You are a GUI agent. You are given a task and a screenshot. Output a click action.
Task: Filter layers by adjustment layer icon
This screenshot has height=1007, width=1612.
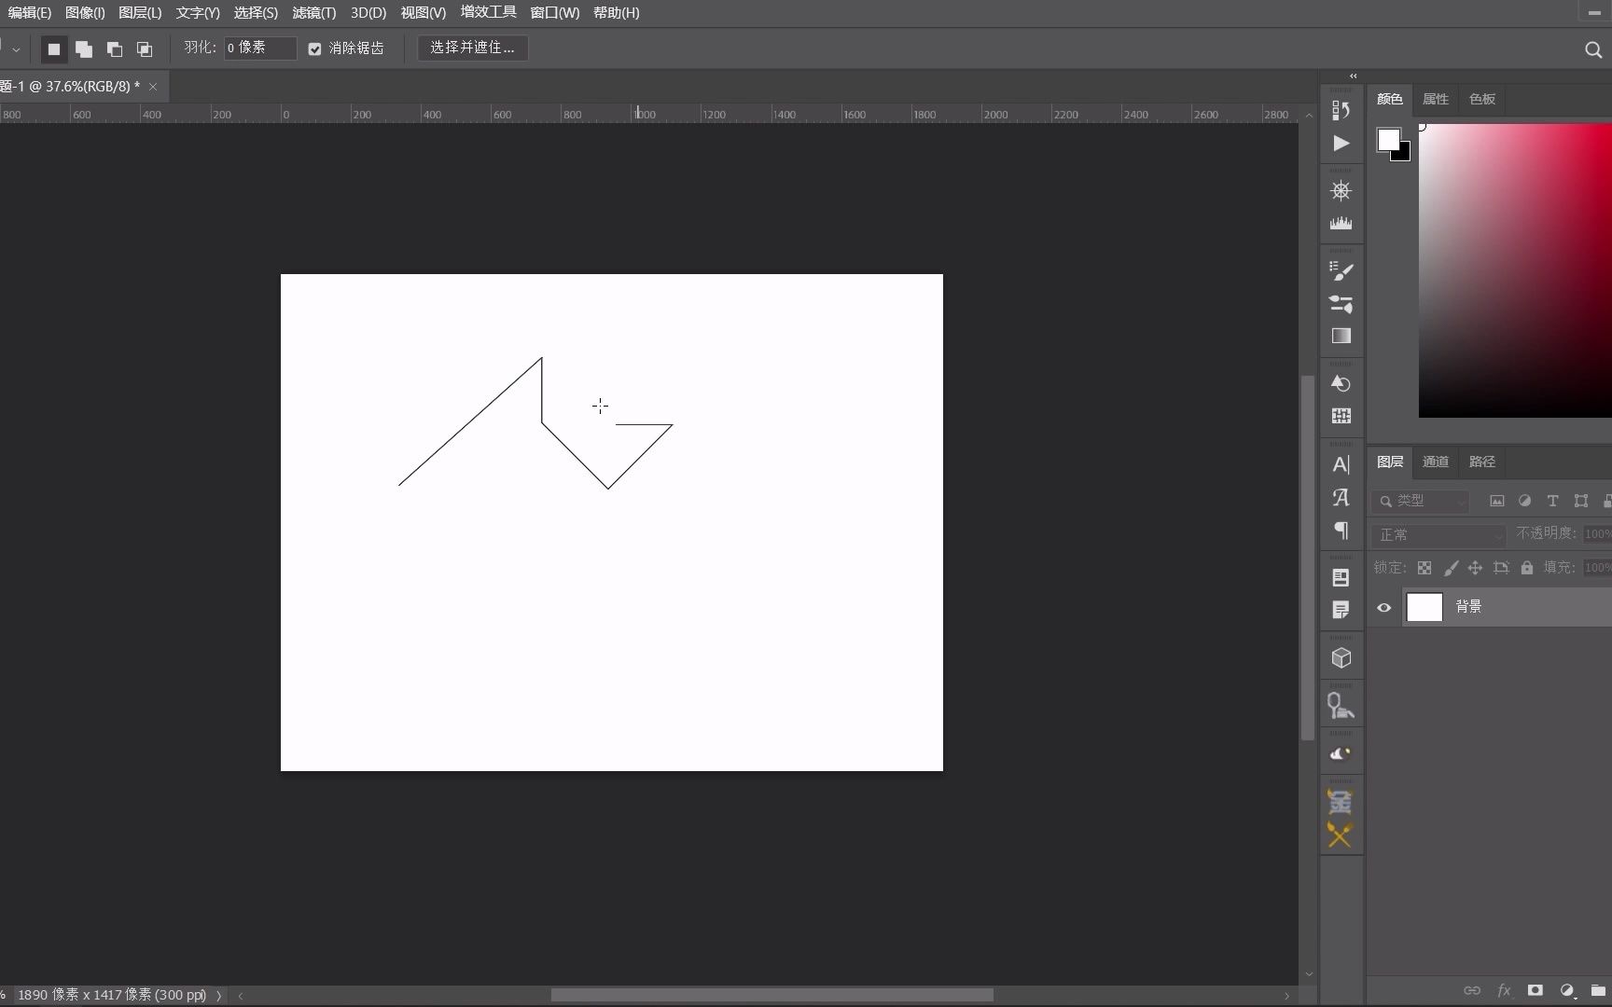(1524, 501)
